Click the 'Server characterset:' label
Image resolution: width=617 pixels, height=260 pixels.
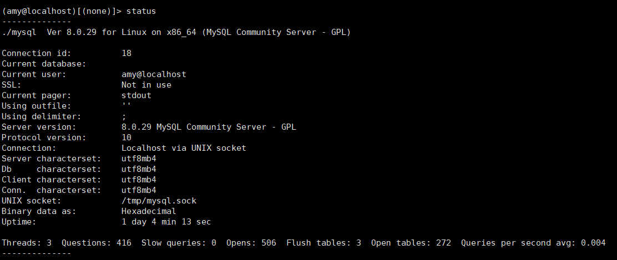tap(52, 159)
